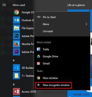
Task: Select Uninstall from the context menu
Action: coord(62,31)
